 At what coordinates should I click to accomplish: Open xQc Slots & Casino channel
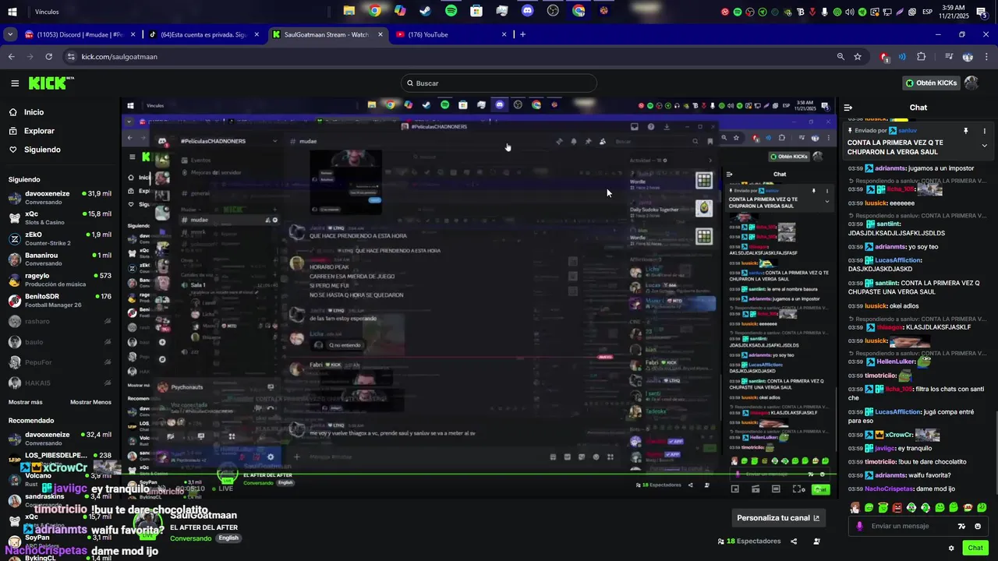60,217
